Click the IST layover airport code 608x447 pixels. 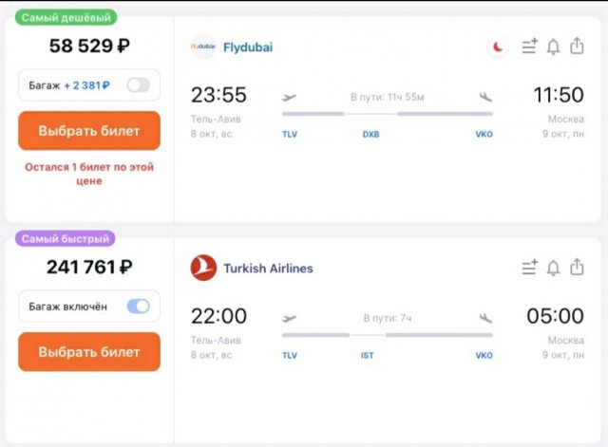pos(367,356)
